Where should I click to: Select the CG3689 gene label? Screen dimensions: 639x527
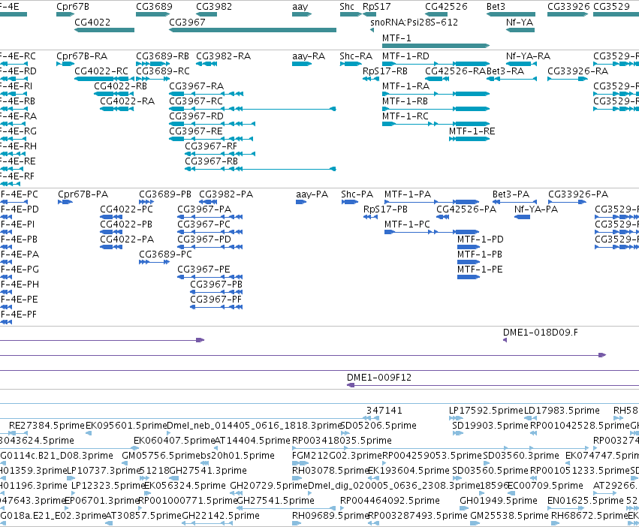tap(154, 7)
